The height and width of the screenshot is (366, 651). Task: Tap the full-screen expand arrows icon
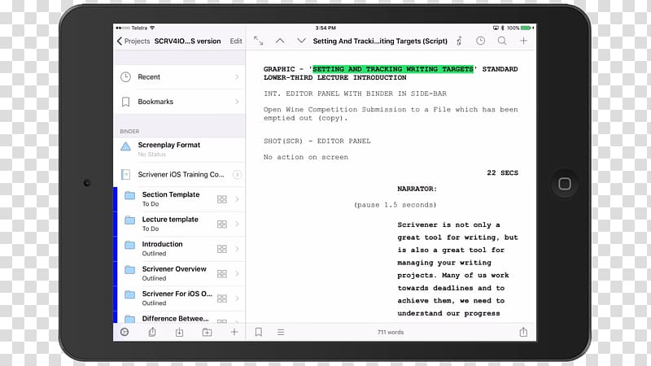point(259,41)
